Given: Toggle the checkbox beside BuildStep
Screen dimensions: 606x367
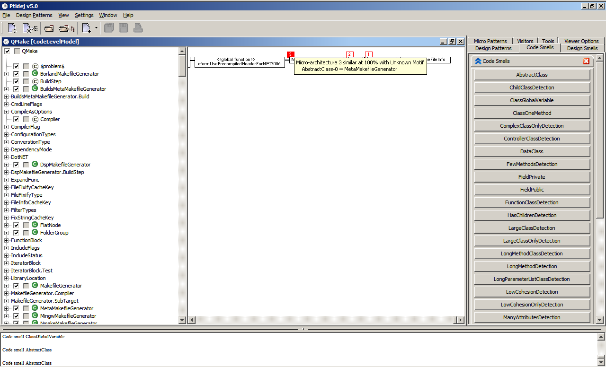Looking at the screenshot, I should [x=16, y=81].
